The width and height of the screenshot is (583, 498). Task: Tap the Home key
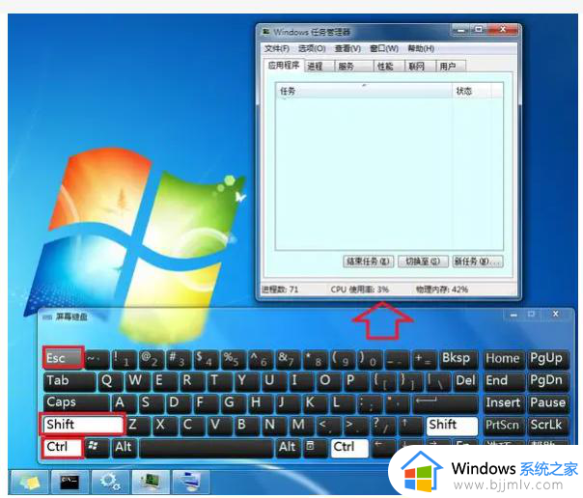pos(504,359)
